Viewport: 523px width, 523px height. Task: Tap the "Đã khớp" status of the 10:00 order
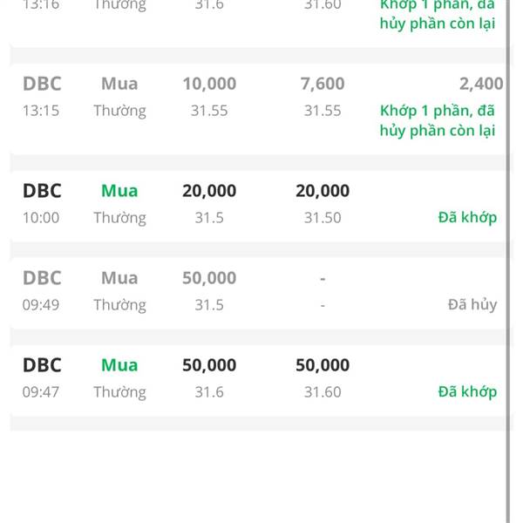pyautogui.click(x=467, y=217)
